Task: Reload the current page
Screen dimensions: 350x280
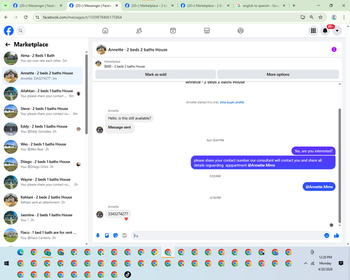Action: [26, 17]
